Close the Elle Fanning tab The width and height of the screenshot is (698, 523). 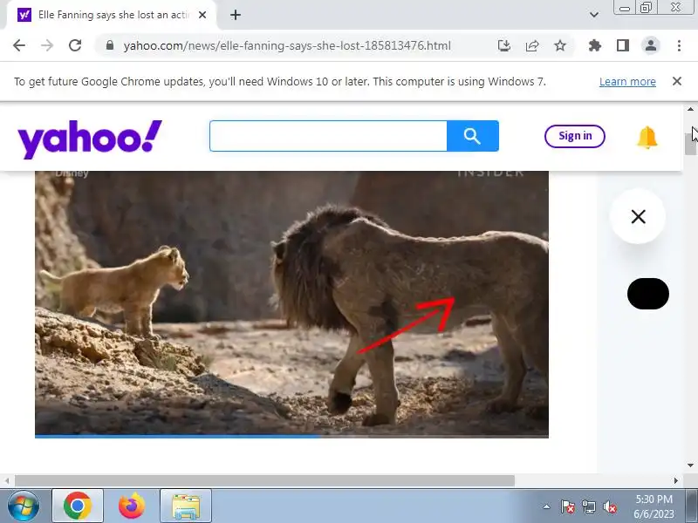click(202, 15)
